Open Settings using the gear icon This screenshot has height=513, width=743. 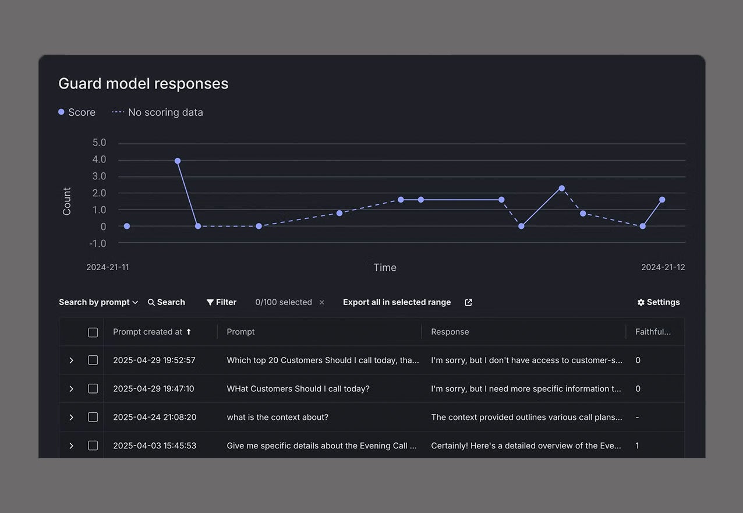[641, 302]
